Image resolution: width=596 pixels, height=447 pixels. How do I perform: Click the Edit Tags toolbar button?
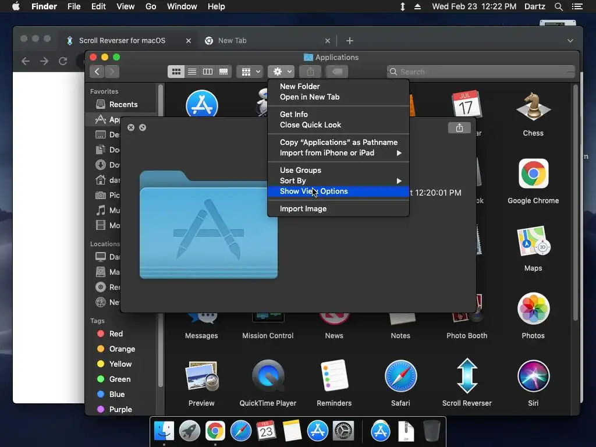(337, 72)
